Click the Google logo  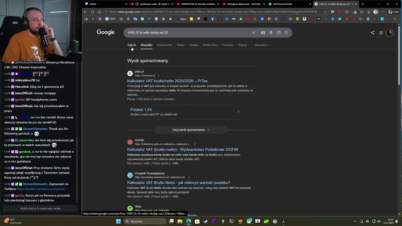tap(106, 32)
